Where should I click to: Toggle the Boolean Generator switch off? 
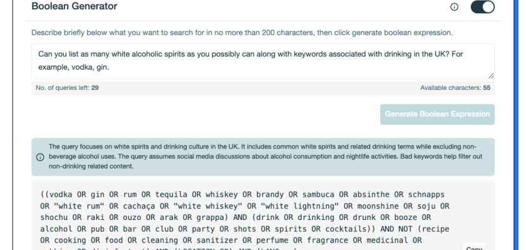pyautogui.click(x=482, y=7)
